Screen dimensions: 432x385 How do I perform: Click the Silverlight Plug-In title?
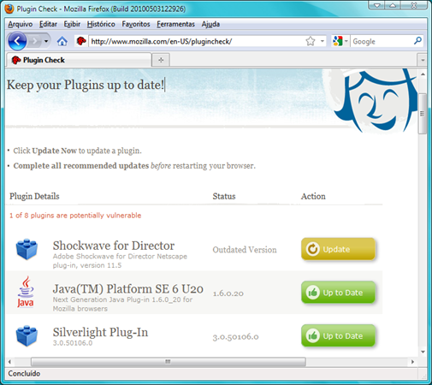(100, 332)
